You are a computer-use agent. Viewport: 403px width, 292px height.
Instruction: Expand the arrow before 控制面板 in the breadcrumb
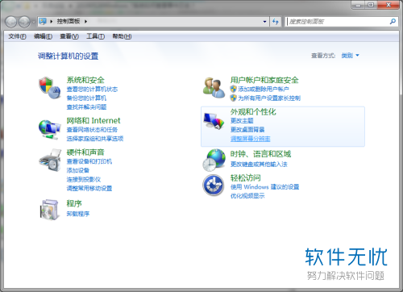tap(52, 21)
